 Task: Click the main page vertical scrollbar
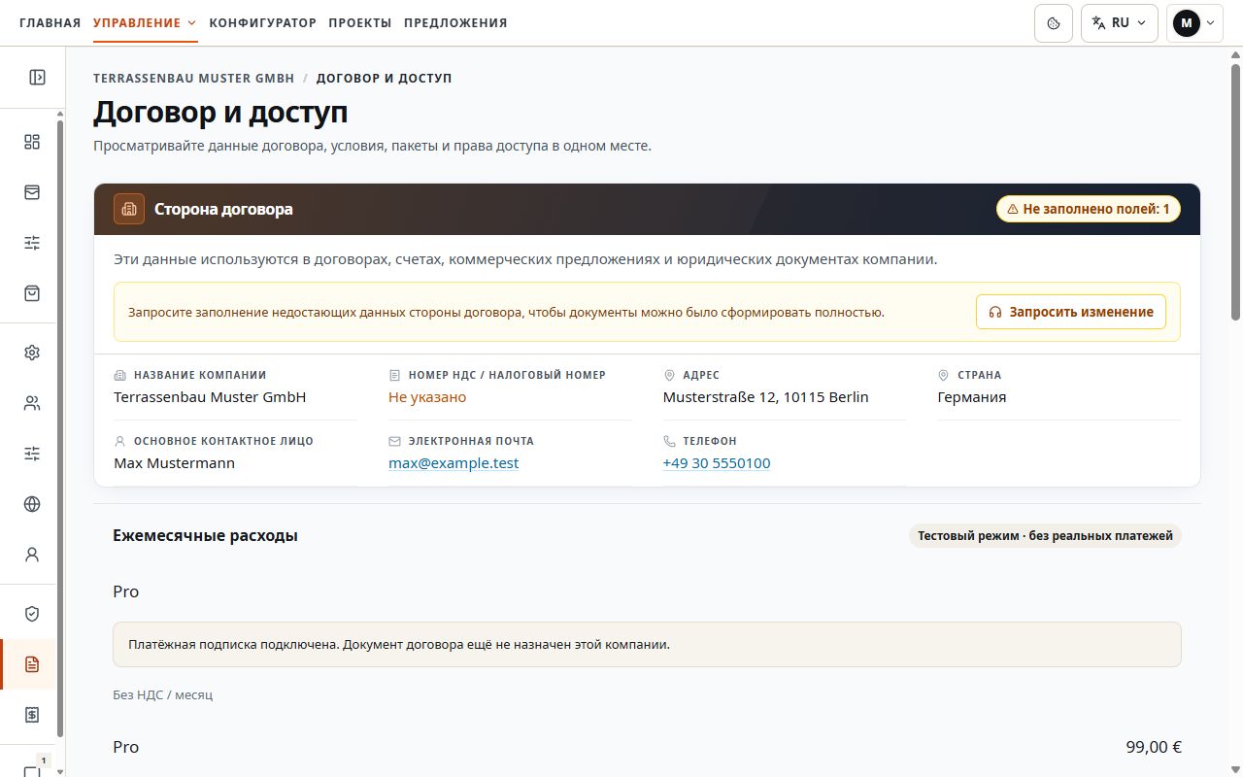pos(1235,191)
